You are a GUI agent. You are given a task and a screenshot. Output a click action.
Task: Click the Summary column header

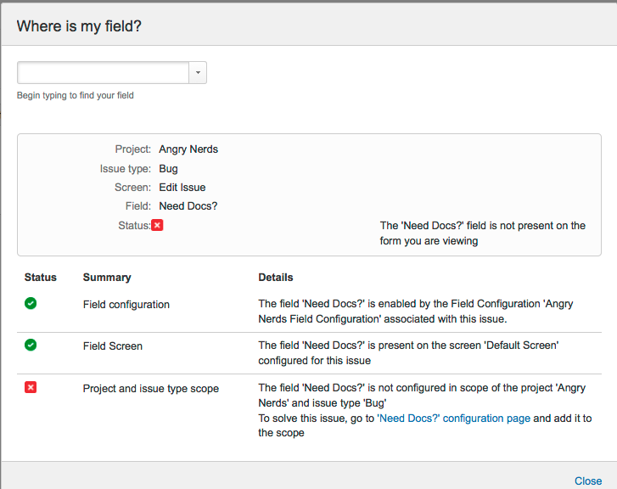[107, 278]
